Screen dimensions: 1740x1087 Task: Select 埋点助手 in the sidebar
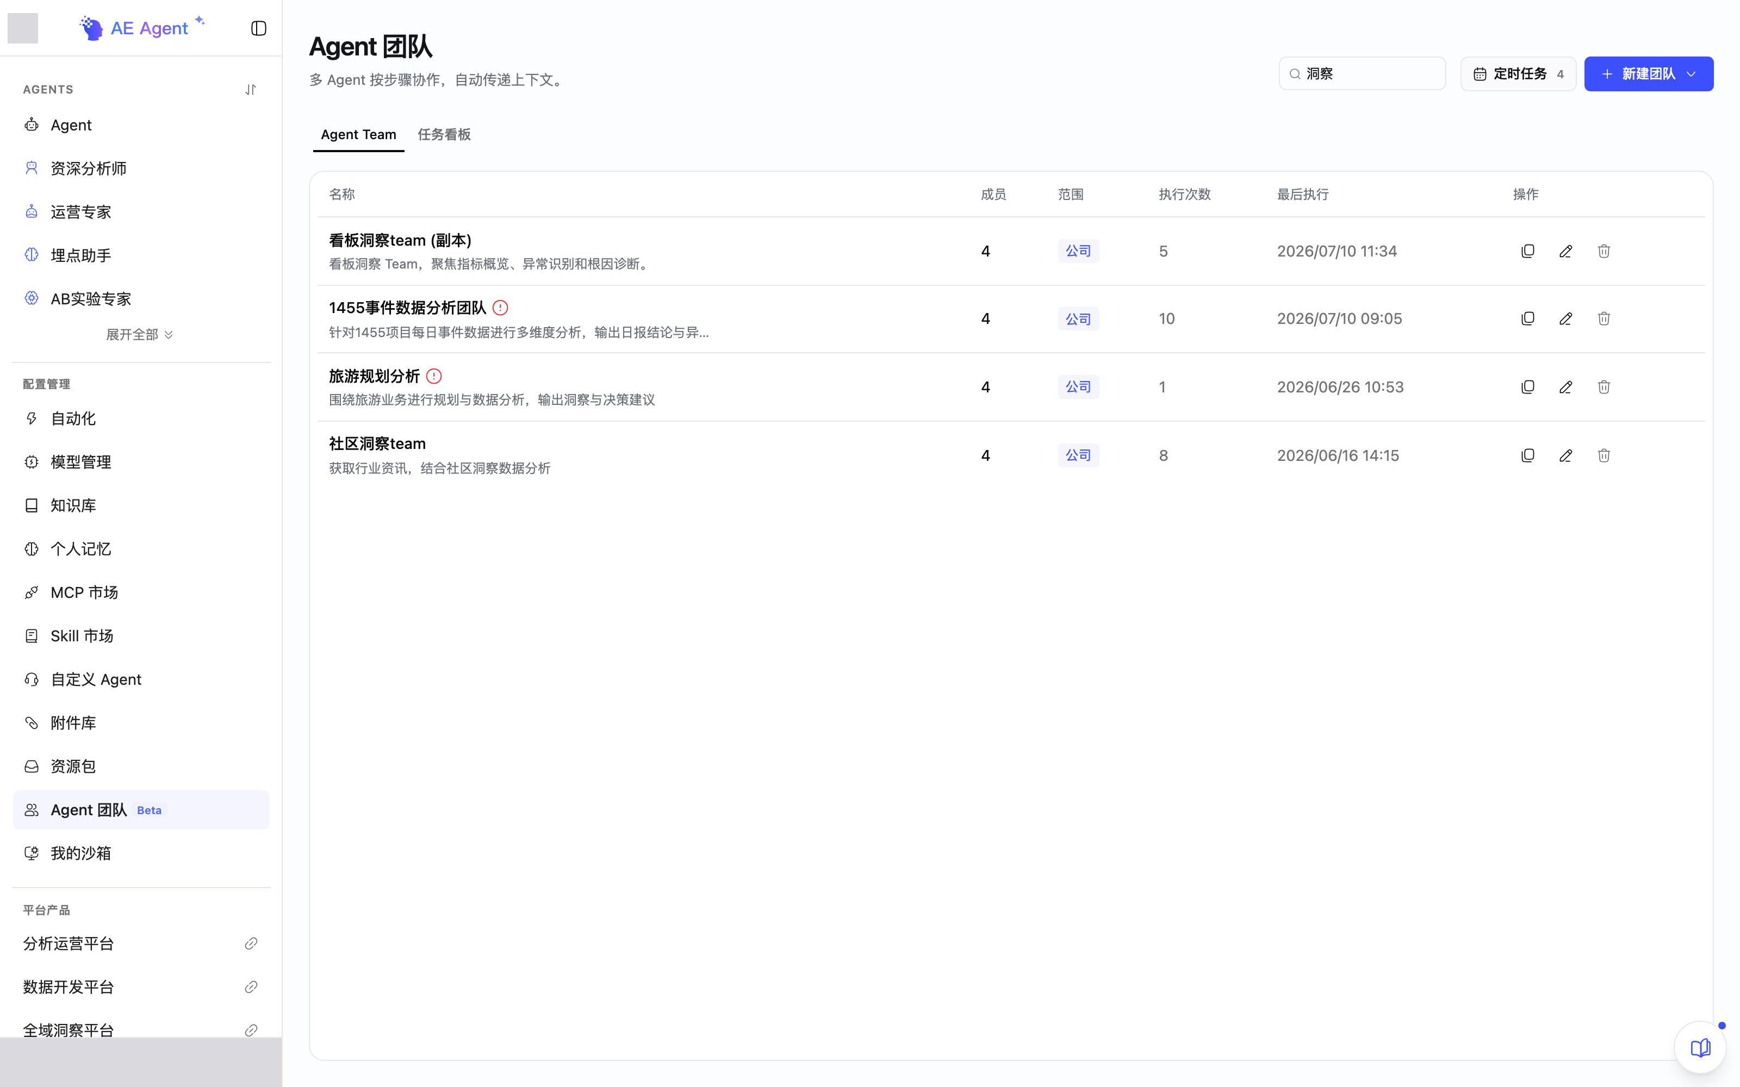[x=141, y=255]
